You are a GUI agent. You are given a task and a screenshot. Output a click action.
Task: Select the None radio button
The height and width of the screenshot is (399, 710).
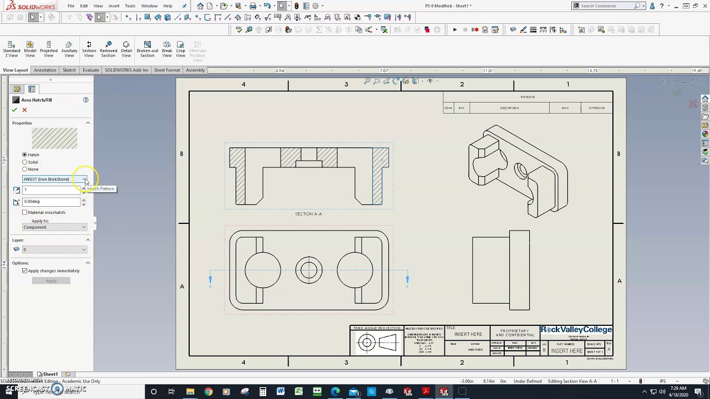coord(24,169)
